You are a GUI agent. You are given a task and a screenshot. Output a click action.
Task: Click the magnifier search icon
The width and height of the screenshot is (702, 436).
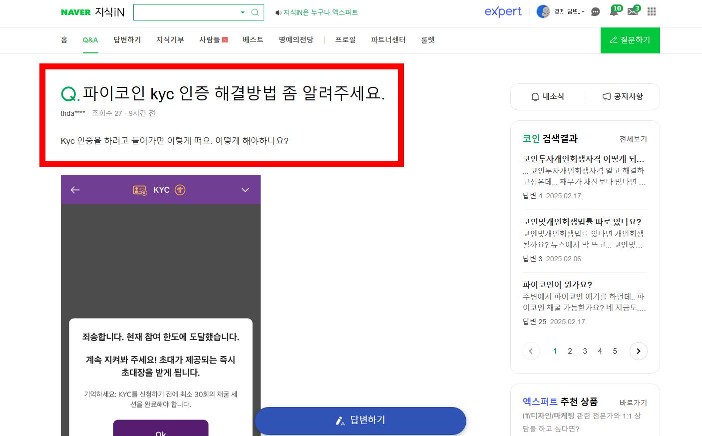click(255, 12)
